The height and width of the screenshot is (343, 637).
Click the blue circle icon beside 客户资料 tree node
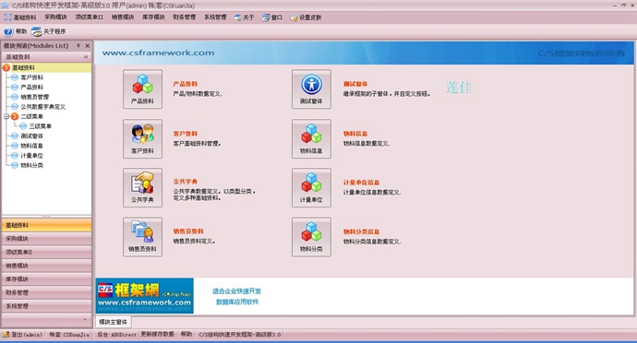point(15,77)
